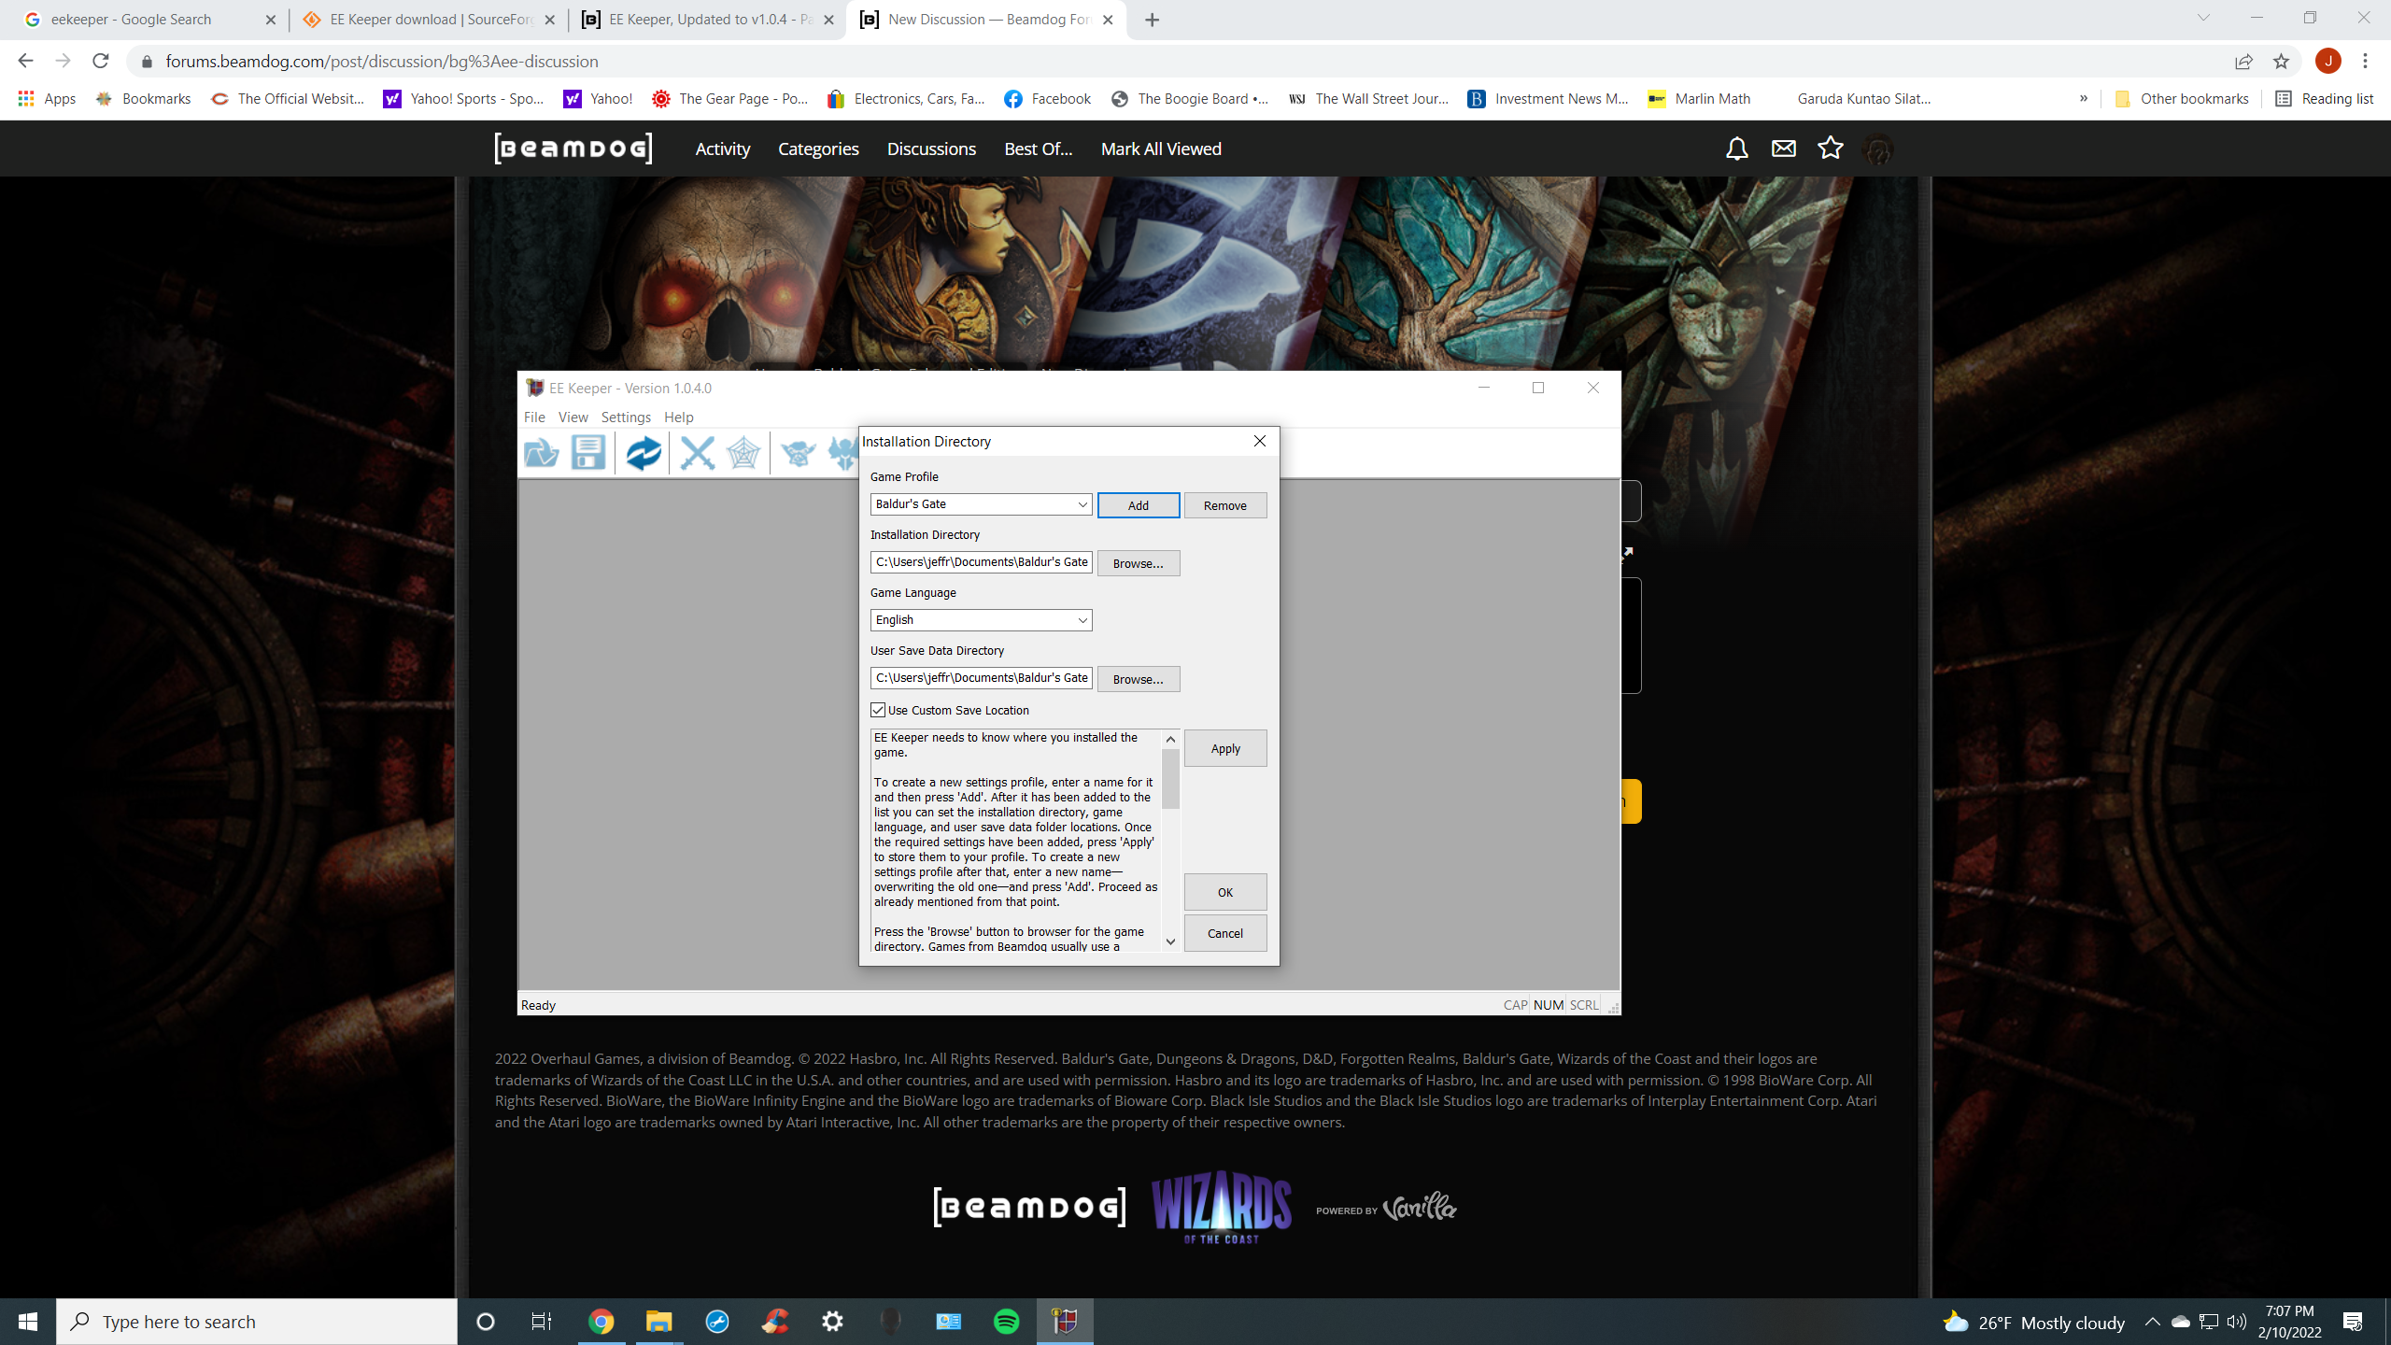Reload the page in Chrome
This screenshot has width=2391, height=1345.
(101, 62)
